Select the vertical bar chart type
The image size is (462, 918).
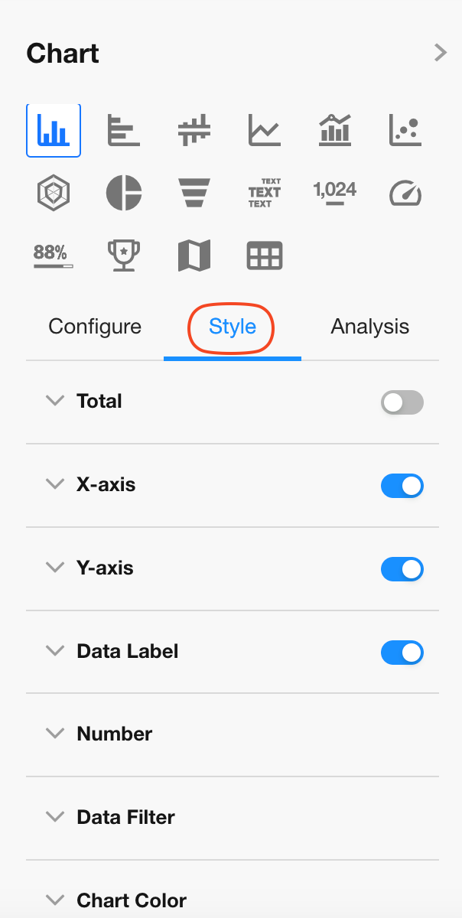tap(54, 130)
